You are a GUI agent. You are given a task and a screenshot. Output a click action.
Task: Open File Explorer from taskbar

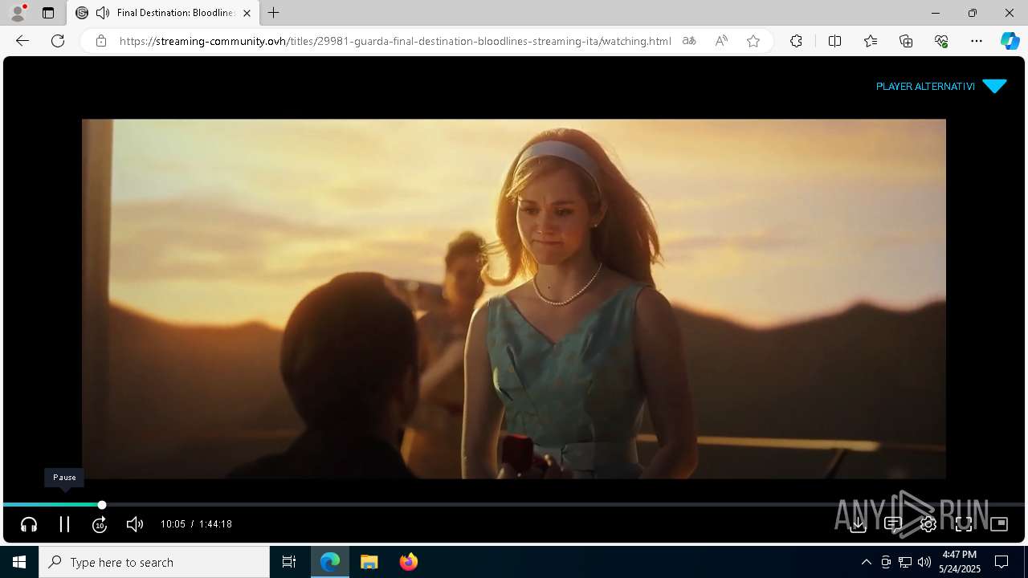click(369, 562)
